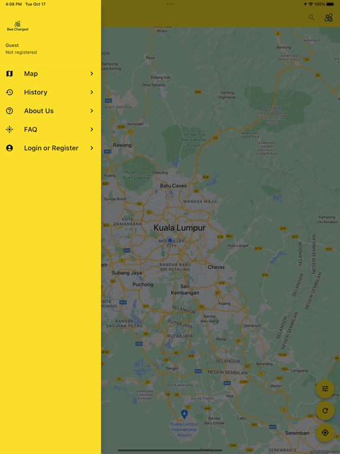The image size is (340, 454).
Task: Click the Batu Caves map label
Action: click(174, 186)
